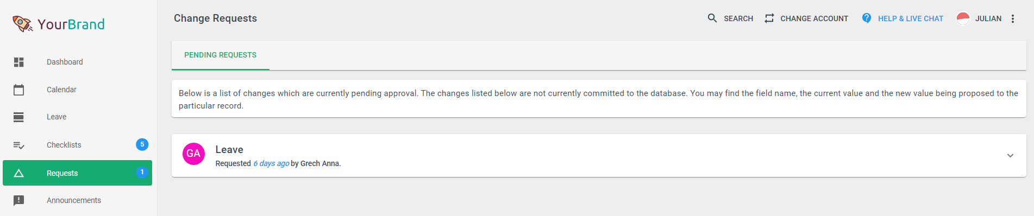Click the change account swap icon
The width and height of the screenshot is (1034, 216).
tap(769, 18)
